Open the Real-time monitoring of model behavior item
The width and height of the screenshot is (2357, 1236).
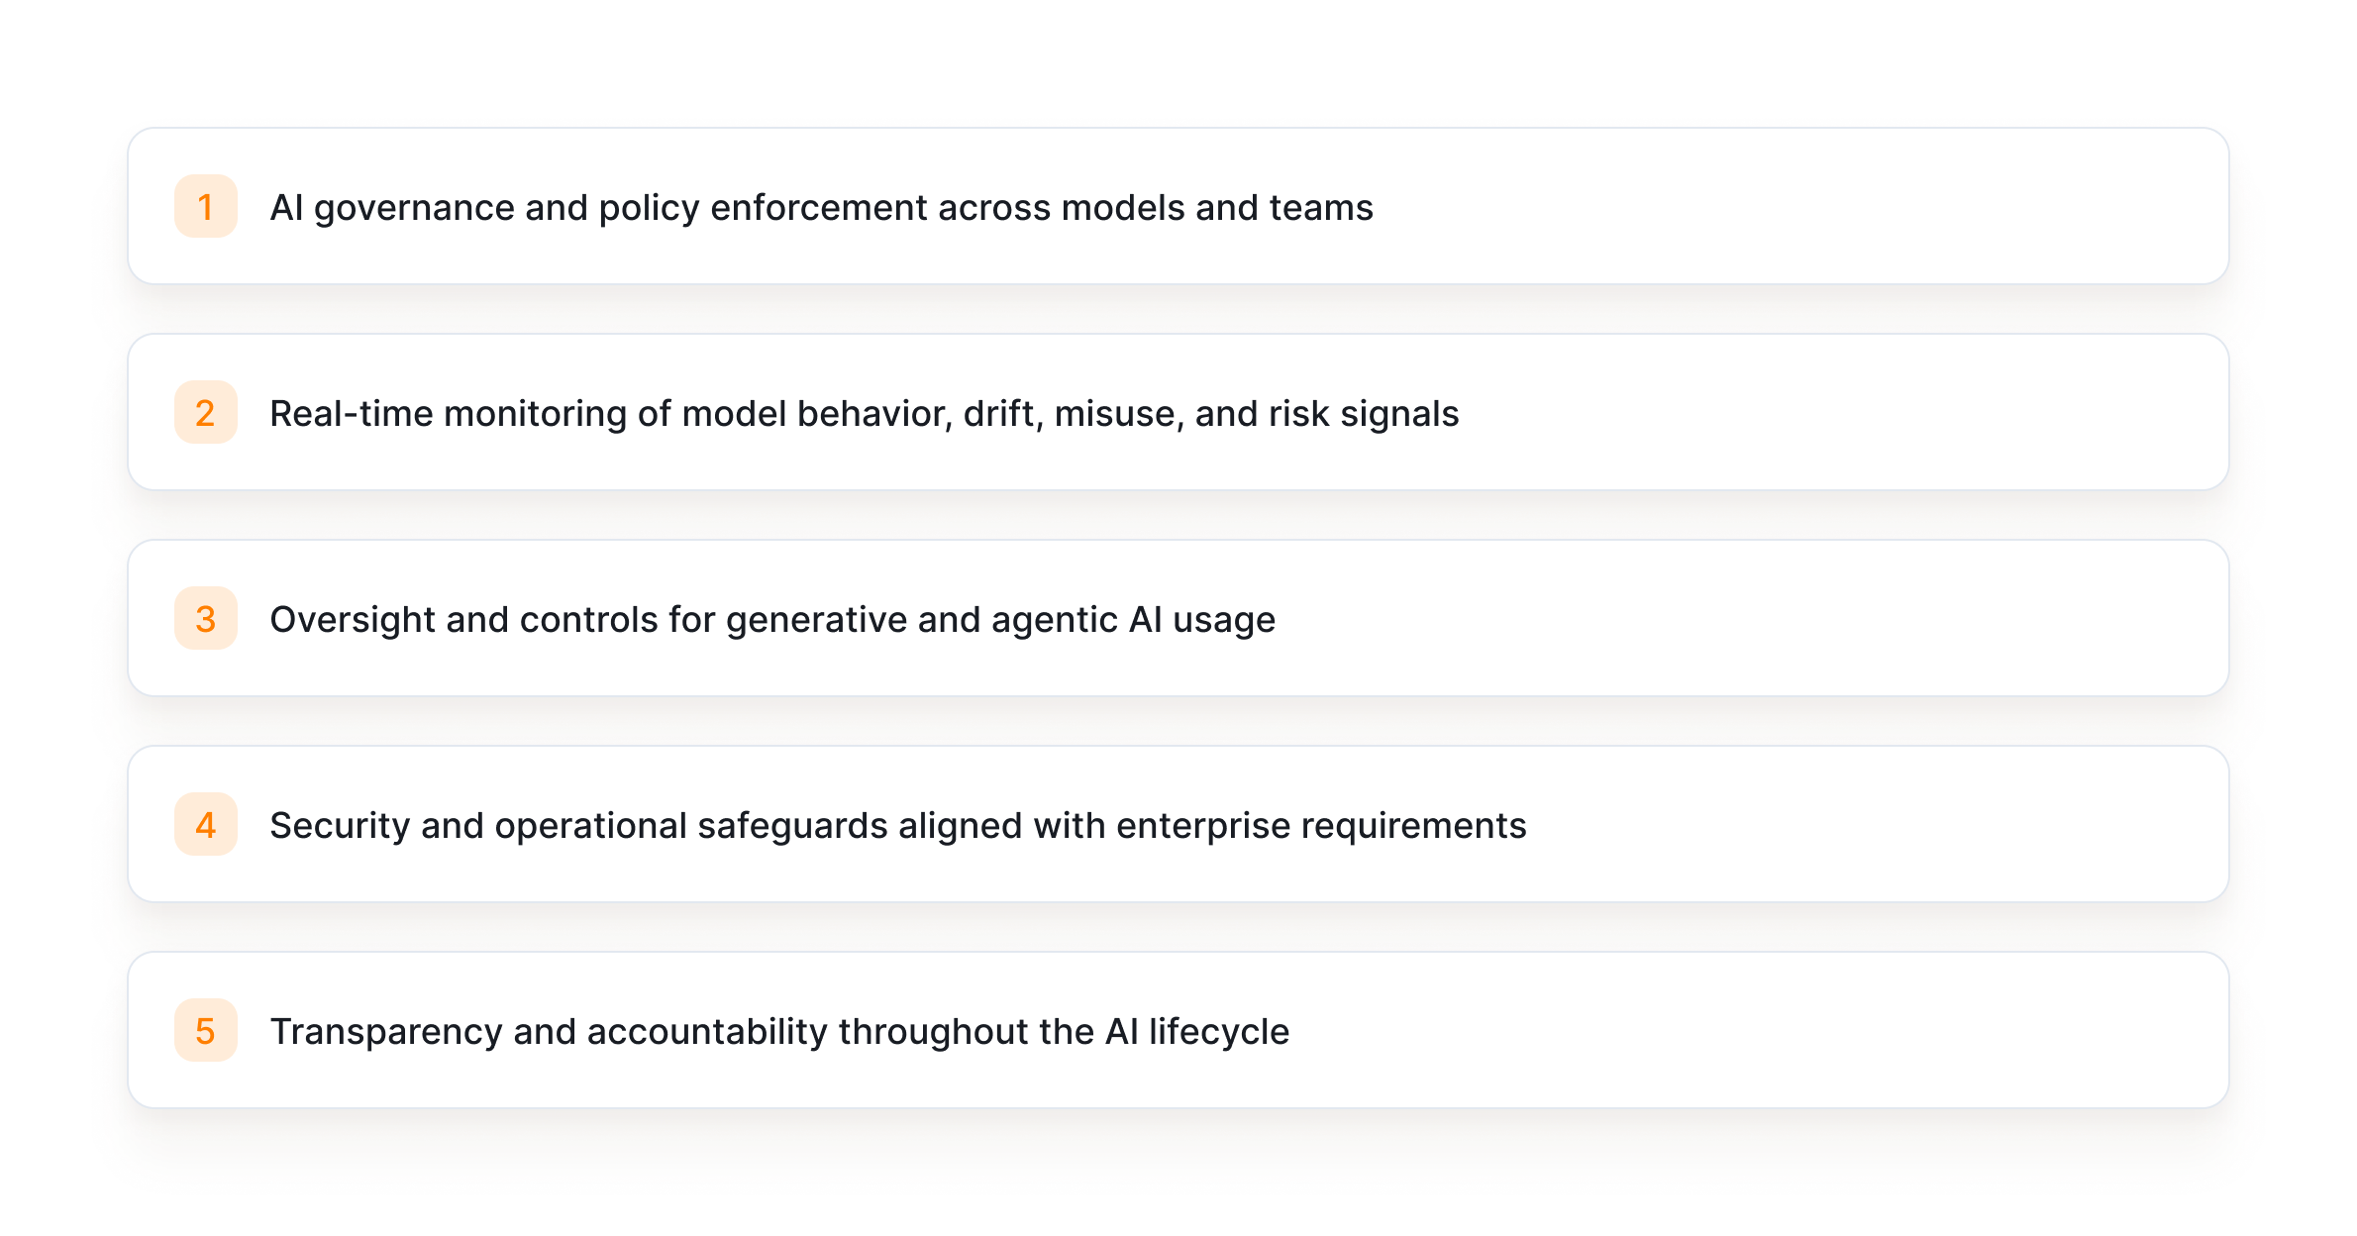(864, 414)
